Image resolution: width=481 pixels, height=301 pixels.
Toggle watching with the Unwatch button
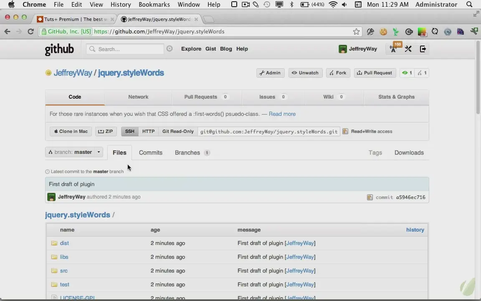[305, 73]
